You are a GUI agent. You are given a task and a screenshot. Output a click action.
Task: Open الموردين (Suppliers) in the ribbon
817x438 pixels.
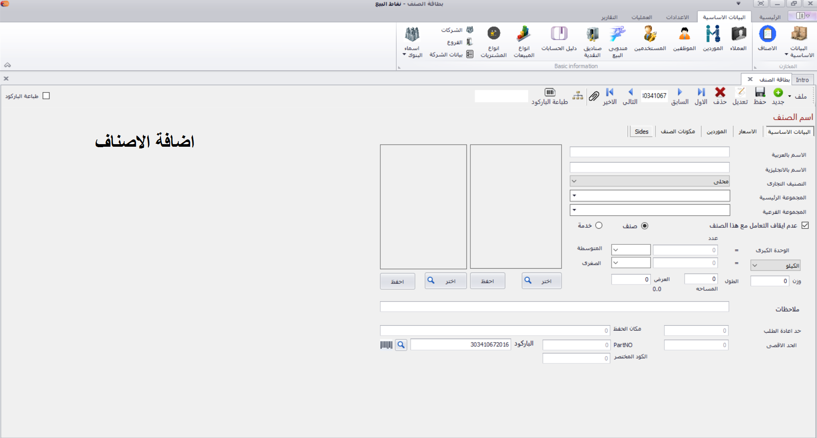pyautogui.click(x=713, y=35)
